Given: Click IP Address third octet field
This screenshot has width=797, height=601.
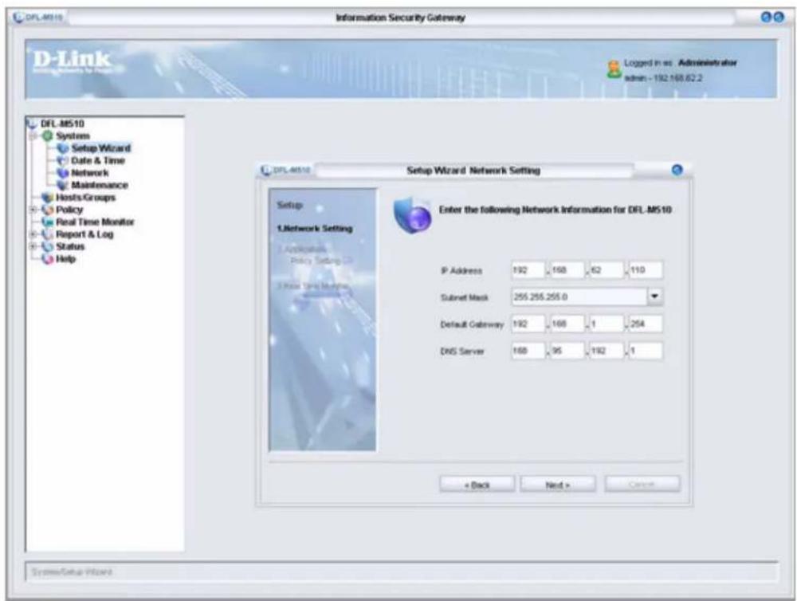Looking at the screenshot, I should pos(607,270).
